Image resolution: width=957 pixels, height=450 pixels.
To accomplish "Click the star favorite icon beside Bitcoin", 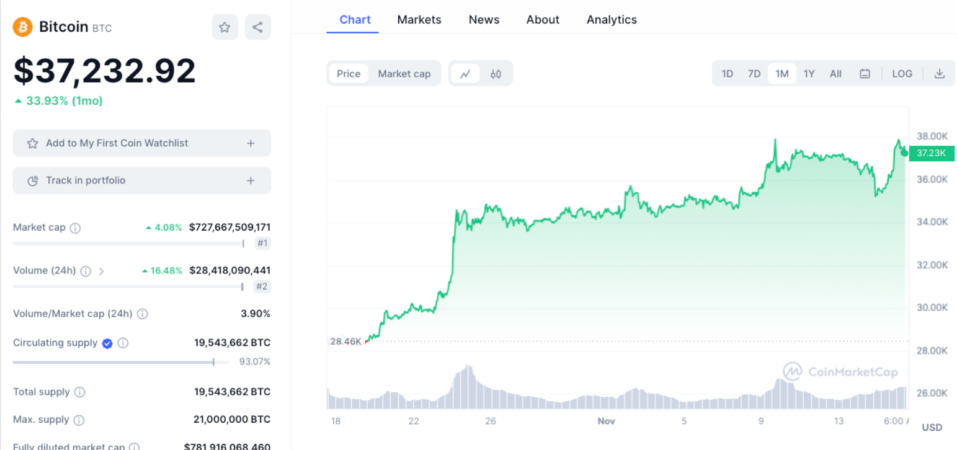I will coord(225,27).
